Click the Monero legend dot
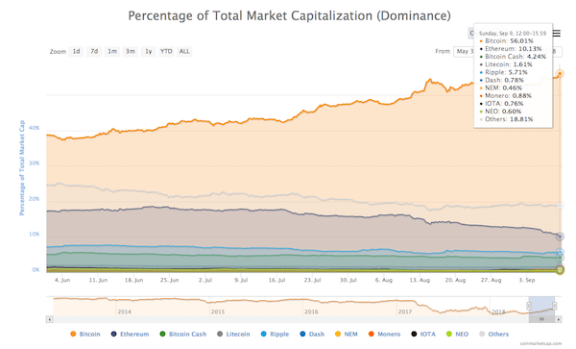This screenshot has height=349, width=576. pyautogui.click(x=371, y=334)
